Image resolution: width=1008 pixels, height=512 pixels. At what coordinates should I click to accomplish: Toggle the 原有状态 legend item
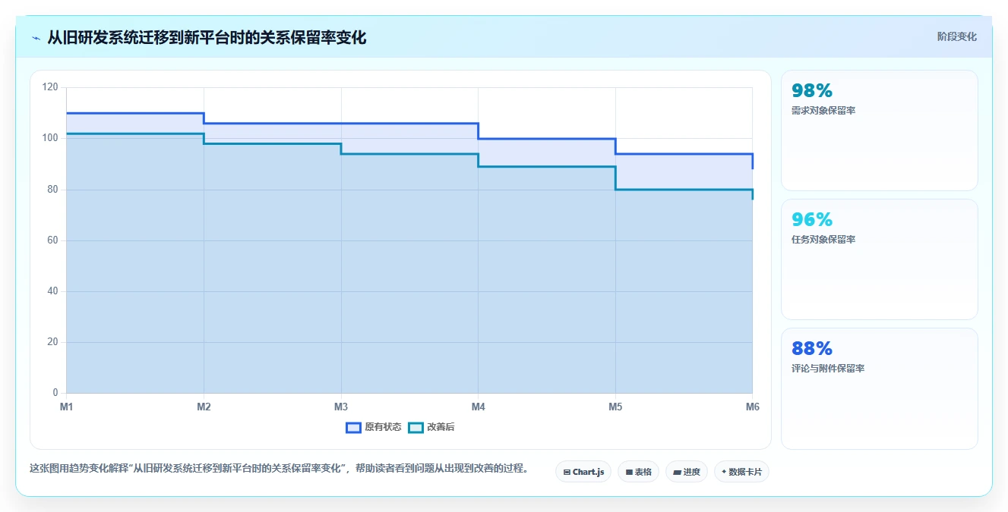374,427
